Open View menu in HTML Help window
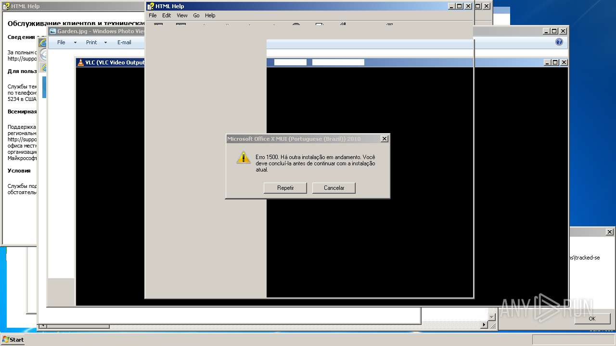The width and height of the screenshot is (616, 346). coord(182,15)
